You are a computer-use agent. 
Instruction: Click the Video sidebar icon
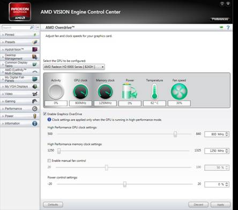(35, 94)
